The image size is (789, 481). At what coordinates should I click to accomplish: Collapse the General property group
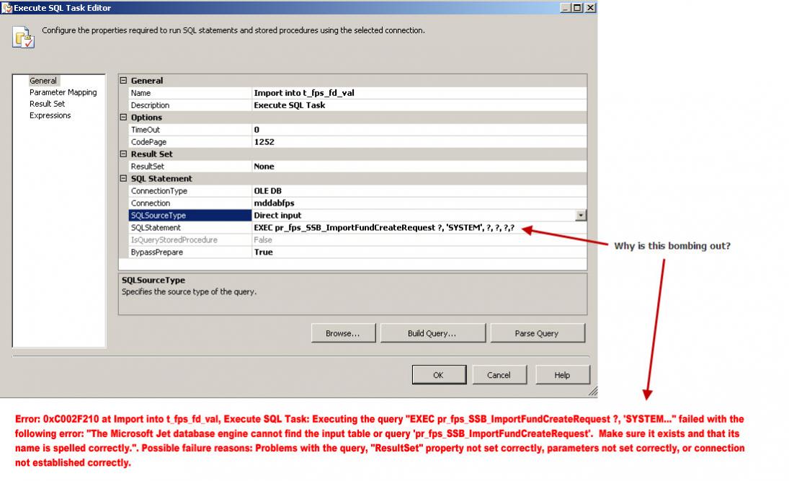(x=123, y=80)
